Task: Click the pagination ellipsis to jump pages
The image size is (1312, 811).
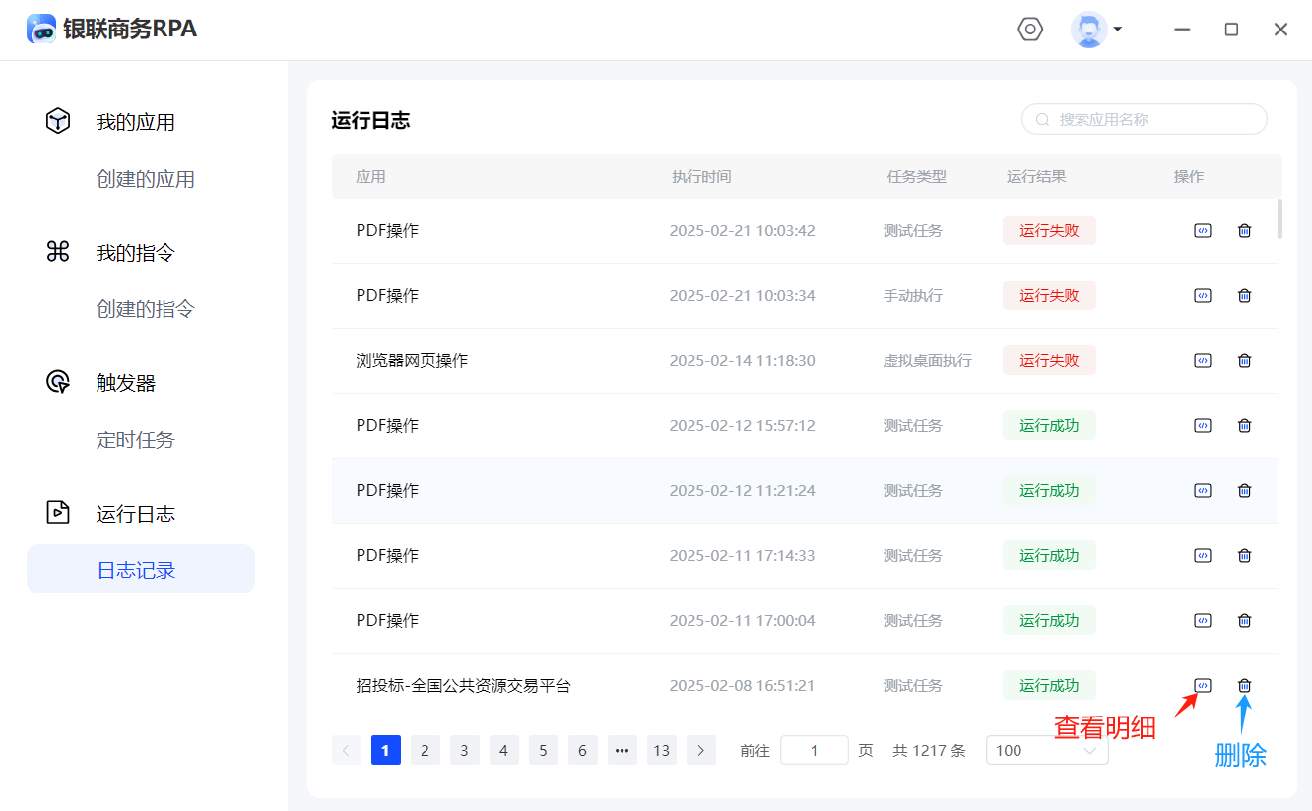Action: [622, 751]
